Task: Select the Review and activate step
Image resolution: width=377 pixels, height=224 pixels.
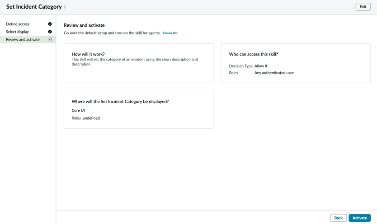Action: (x=23, y=39)
